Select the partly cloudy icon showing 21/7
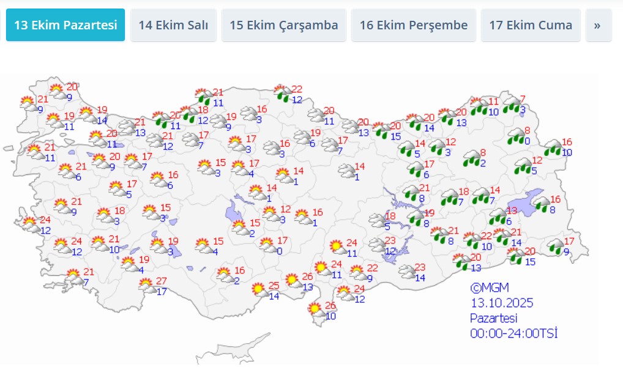The width and height of the screenshot is (623, 375). [73, 277]
